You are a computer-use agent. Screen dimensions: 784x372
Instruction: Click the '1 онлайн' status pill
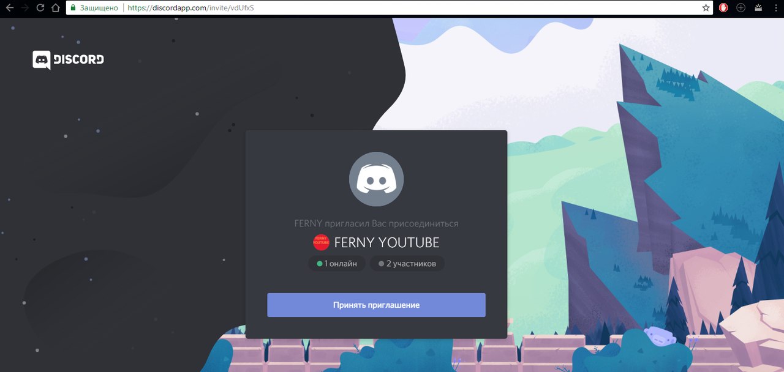337,264
